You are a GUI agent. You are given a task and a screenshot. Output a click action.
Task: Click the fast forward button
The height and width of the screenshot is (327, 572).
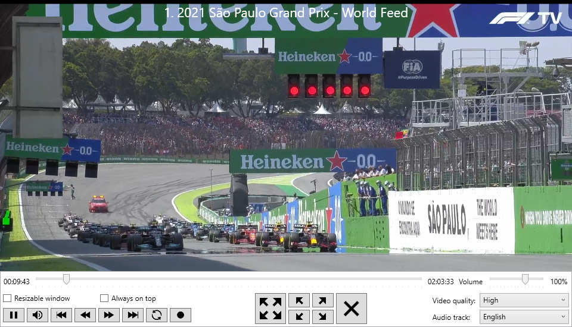pyautogui.click(x=108, y=315)
